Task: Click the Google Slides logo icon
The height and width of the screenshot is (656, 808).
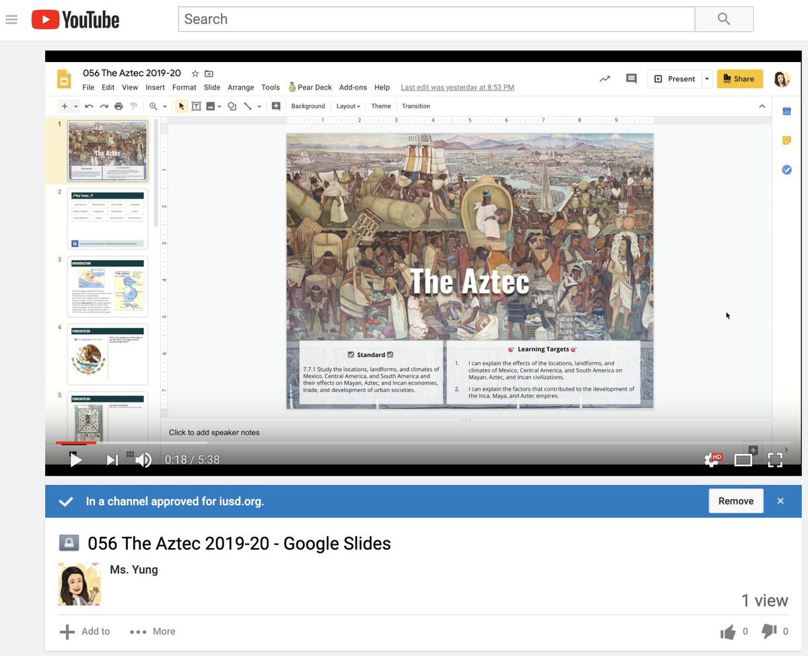Action: pyautogui.click(x=64, y=79)
